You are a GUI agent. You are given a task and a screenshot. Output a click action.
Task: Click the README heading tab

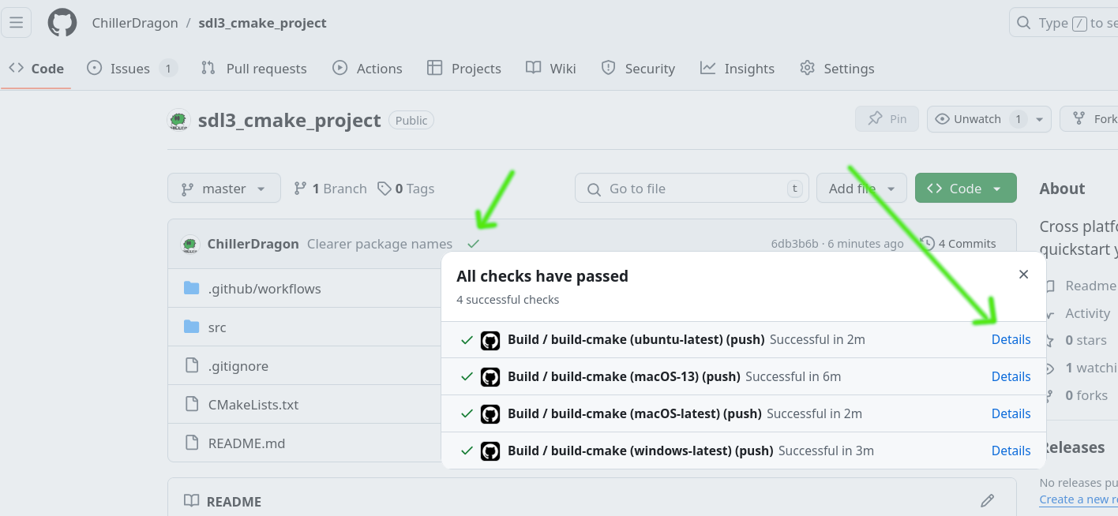(223, 501)
